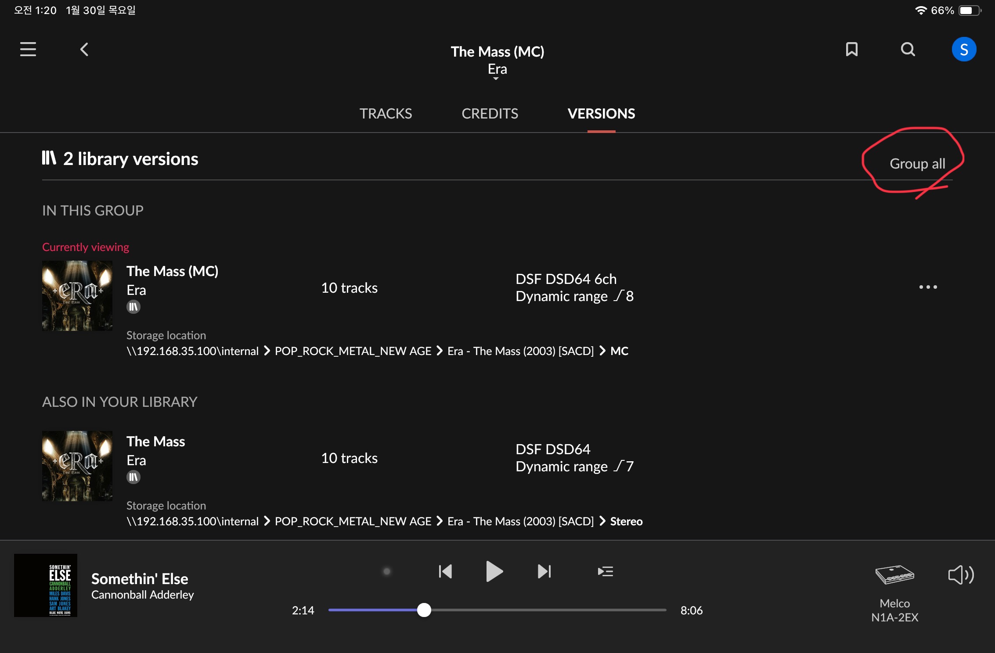Open the search magnifier

tap(908, 49)
